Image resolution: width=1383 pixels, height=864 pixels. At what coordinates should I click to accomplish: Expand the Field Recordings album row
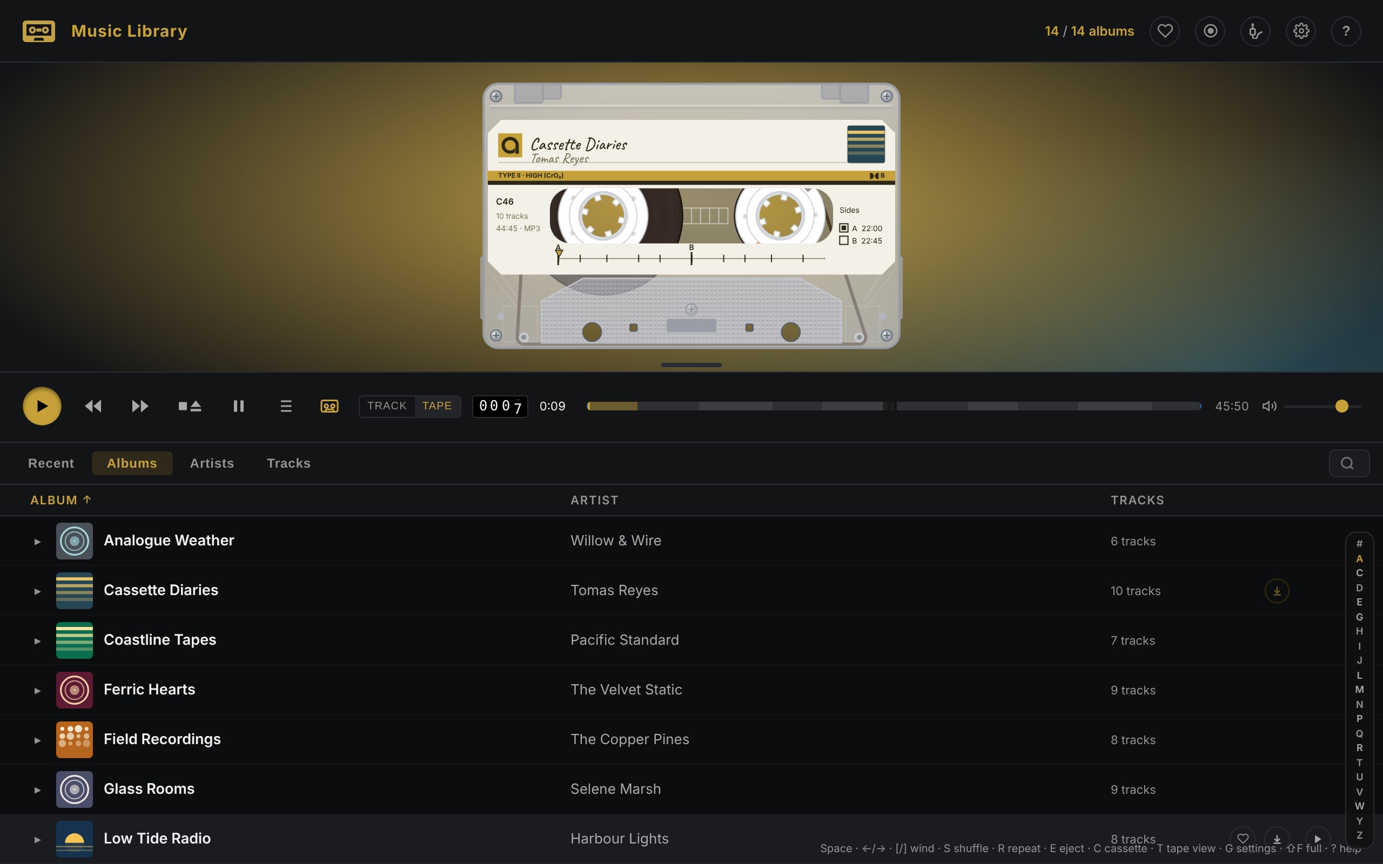coord(37,740)
